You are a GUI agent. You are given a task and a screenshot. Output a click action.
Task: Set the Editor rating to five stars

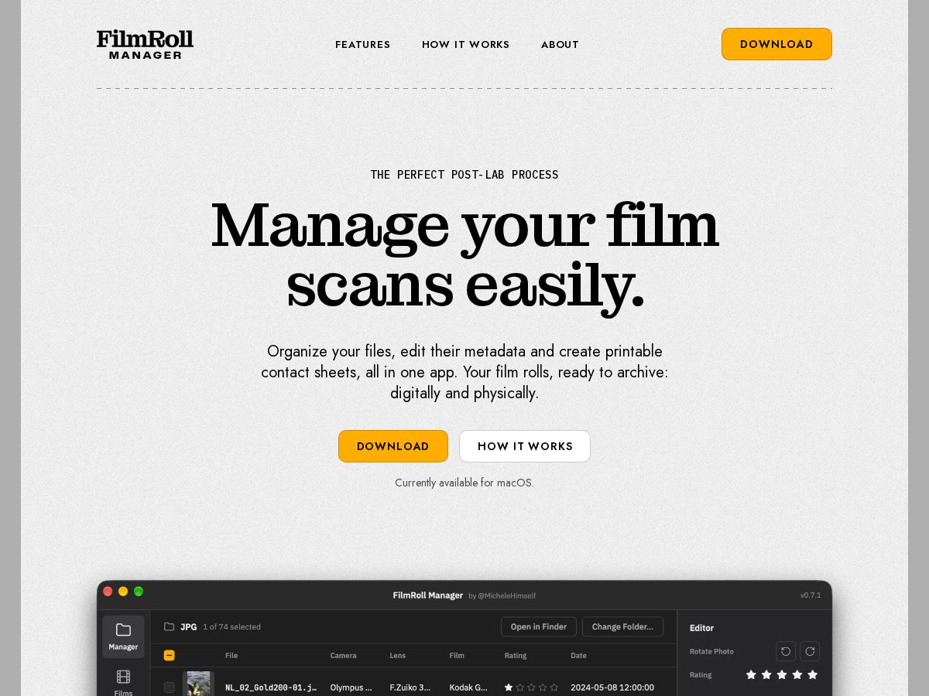click(812, 674)
